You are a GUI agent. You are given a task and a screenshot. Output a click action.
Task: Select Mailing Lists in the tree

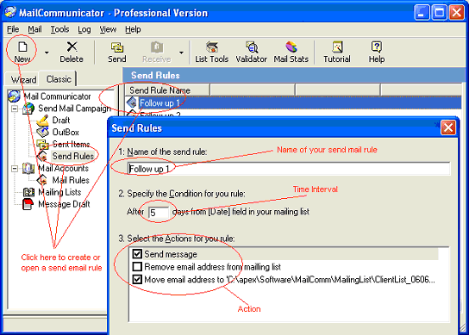[x=59, y=192]
